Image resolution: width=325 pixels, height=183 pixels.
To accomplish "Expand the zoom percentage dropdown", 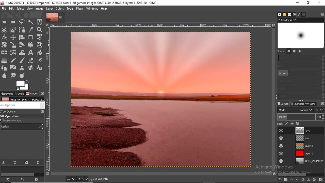I will [86, 179].
